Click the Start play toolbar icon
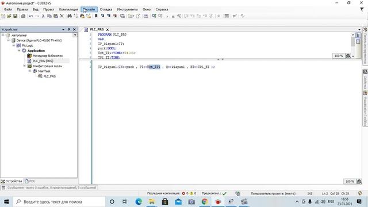Viewport: 368px width, 207px height. click(167, 16)
